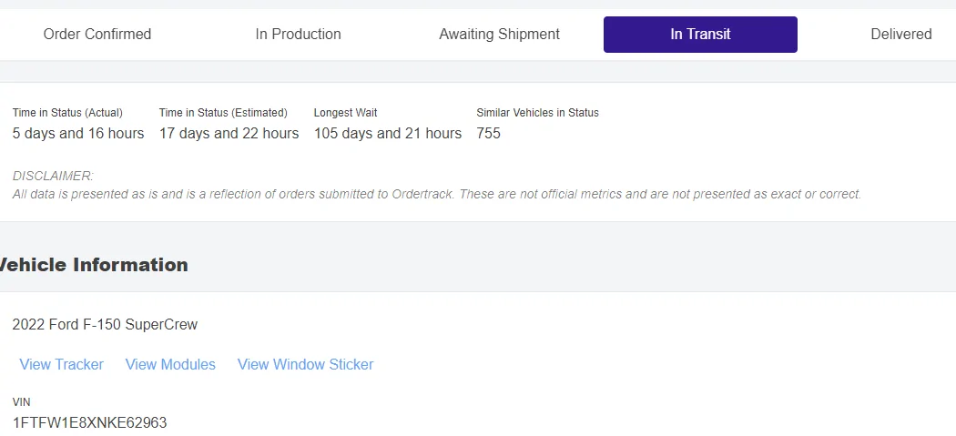The width and height of the screenshot is (956, 436).
Task: Click the View Modules link
Action: 170,364
